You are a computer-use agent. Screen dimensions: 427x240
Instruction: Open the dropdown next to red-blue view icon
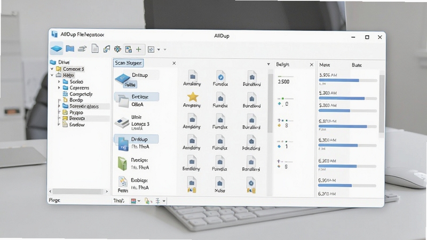pos(139,201)
